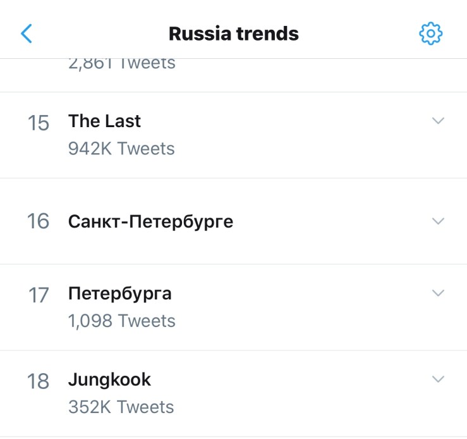Open the Jungkook trend
467x439 pixels.
pyautogui.click(x=110, y=380)
